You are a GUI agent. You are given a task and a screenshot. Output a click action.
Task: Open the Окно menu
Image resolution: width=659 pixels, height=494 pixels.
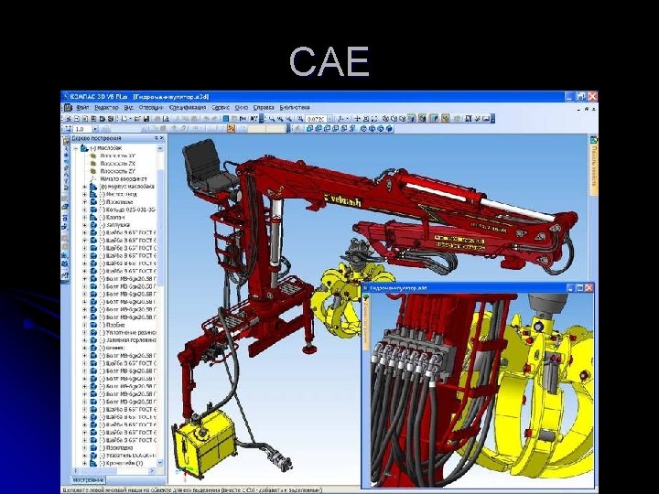tap(242, 108)
